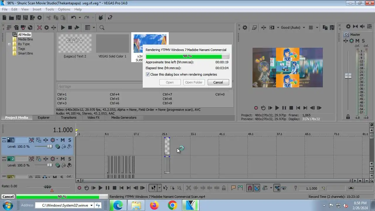Select All Media tree item

[24, 35]
